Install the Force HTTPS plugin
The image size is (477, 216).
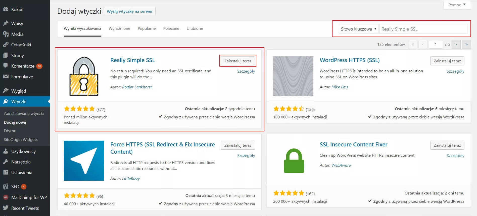coord(238,145)
